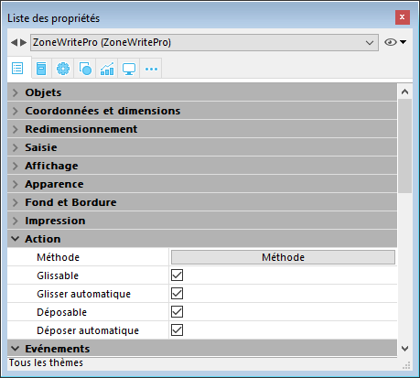The height and width of the screenshot is (378, 420).
Task: Select the chart statistics tab icon
Action: pos(107,69)
